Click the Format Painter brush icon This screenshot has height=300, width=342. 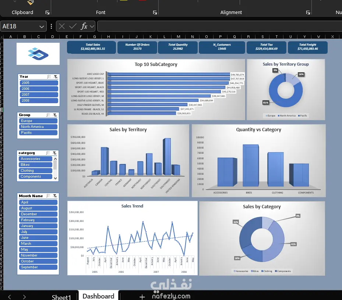pos(31,2)
